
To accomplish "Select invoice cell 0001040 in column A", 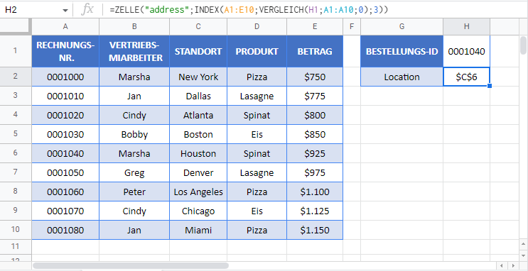I will [65, 154].
